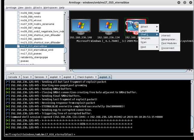This screenshot has height=140, width=194.
Task: Open the Armitage menu
Action: [x=11, y=8]
